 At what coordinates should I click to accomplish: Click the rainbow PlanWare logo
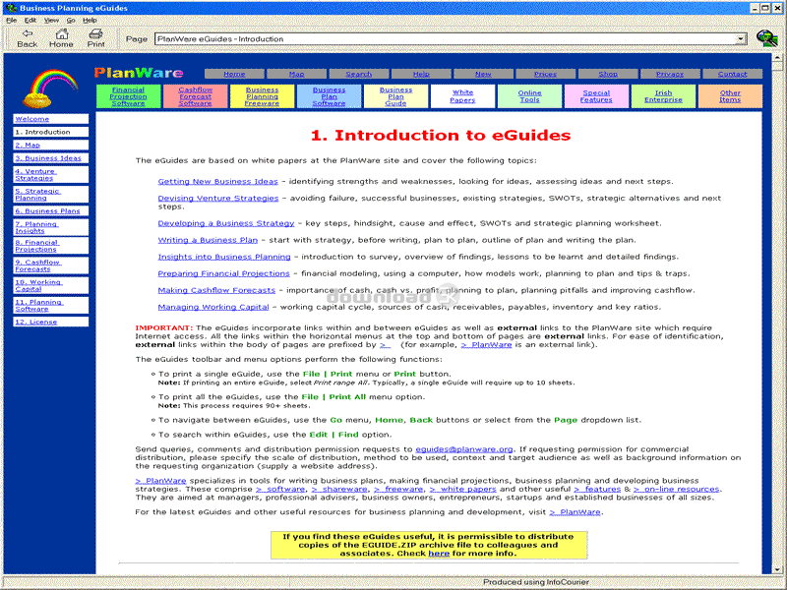coord(49,88)
